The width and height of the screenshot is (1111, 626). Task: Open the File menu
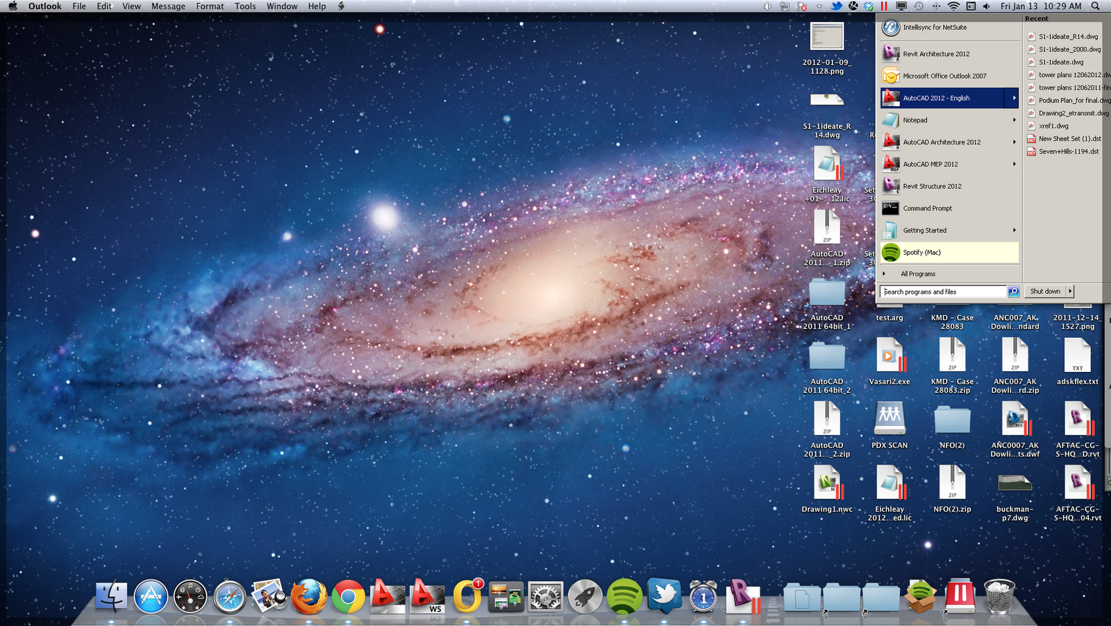point(79,6)
